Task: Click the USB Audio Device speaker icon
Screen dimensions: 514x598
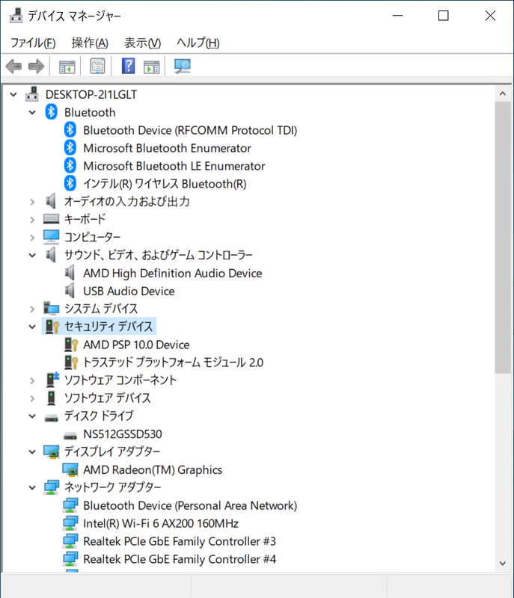Action: pos(70,291)
